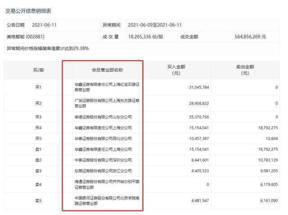Select turnover value "564,856,269 元"

pyautogui.click(x=250, y=37)
